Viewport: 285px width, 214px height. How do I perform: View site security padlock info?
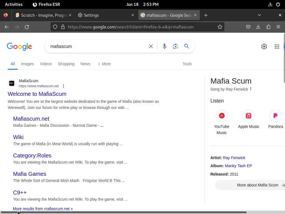(63, 27)
